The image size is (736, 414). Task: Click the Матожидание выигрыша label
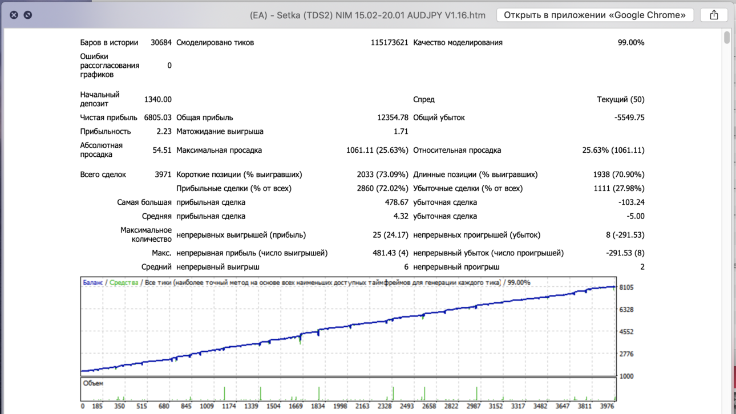pyautogui.click(x=220, y=131)
